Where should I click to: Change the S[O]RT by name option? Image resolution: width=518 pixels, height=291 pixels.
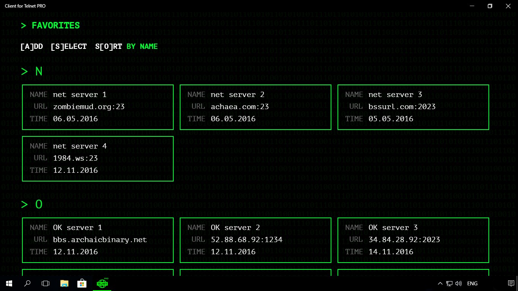pyautogui.click(x=127, y=46)
